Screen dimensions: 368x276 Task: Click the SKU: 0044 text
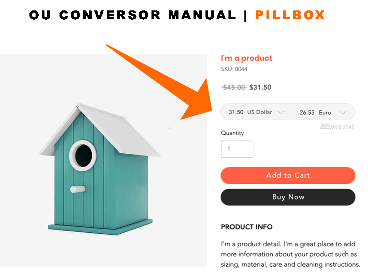[x=234, y=69]
